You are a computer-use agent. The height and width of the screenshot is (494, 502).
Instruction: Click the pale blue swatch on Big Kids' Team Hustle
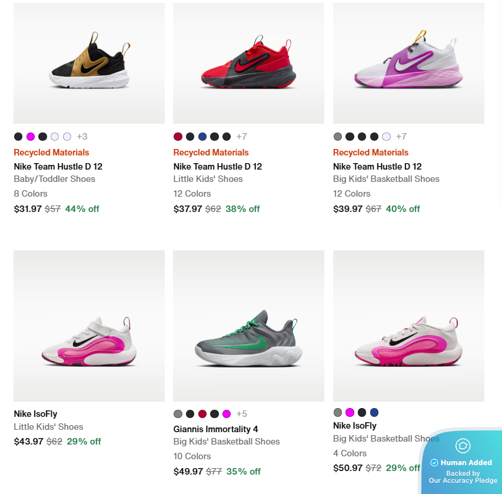(x=386, y=136)
